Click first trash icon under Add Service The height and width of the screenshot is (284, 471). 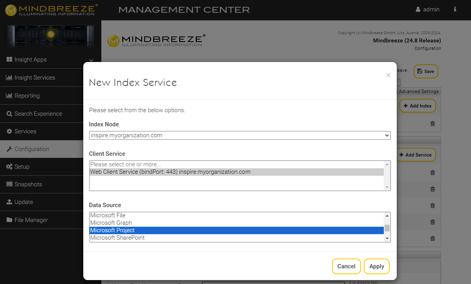point(433,173)
